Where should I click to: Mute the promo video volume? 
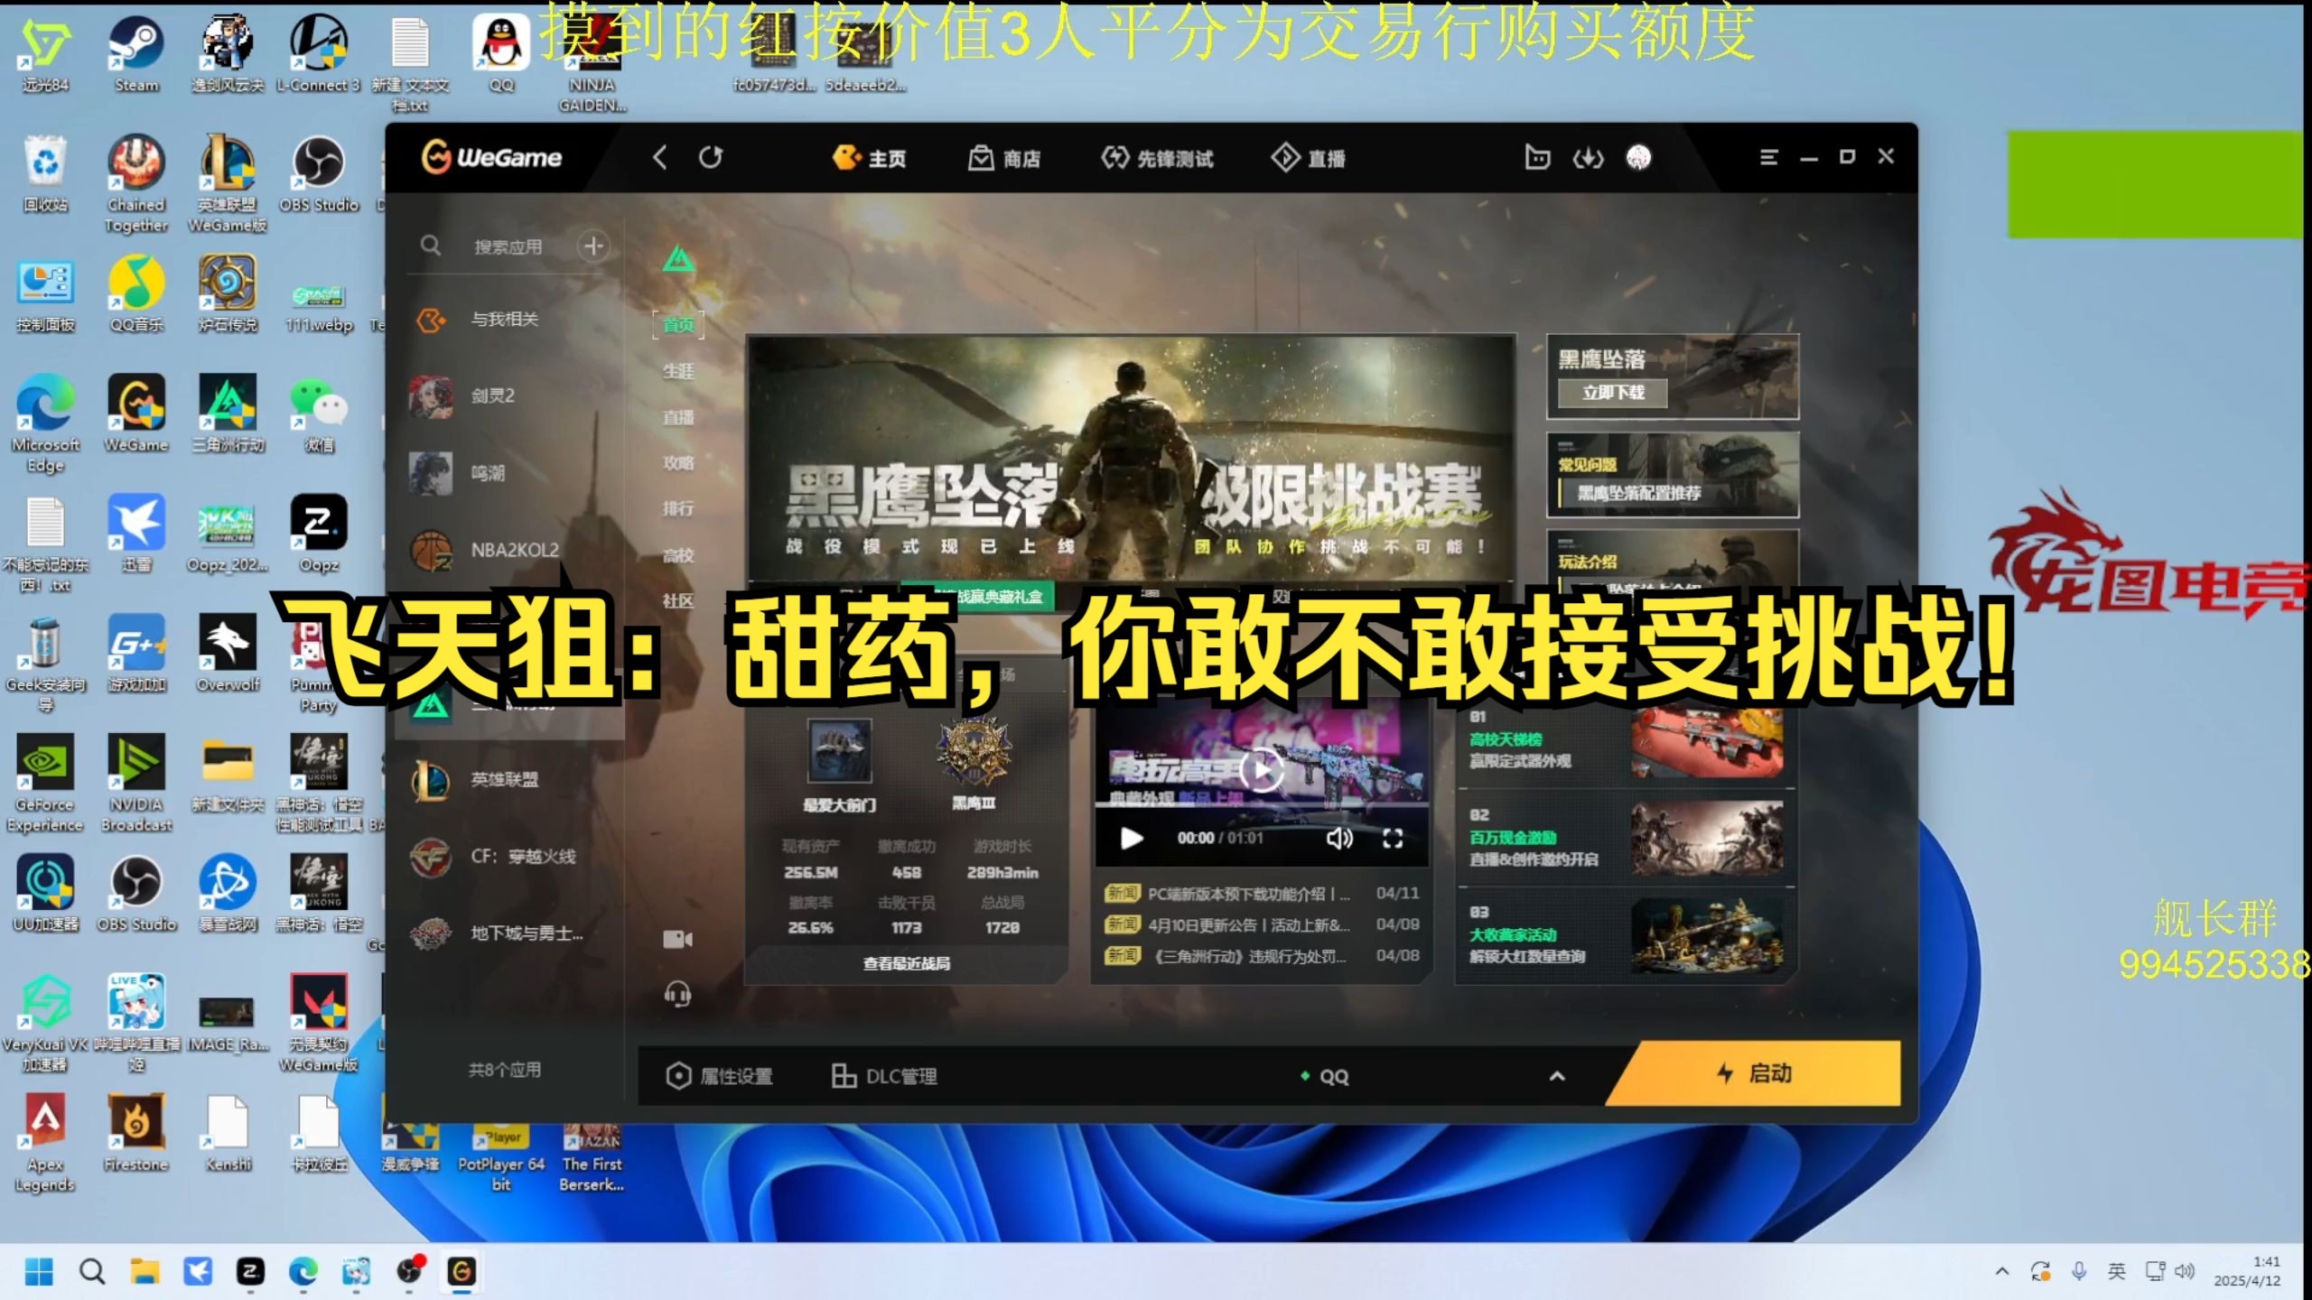(1339, 839)
